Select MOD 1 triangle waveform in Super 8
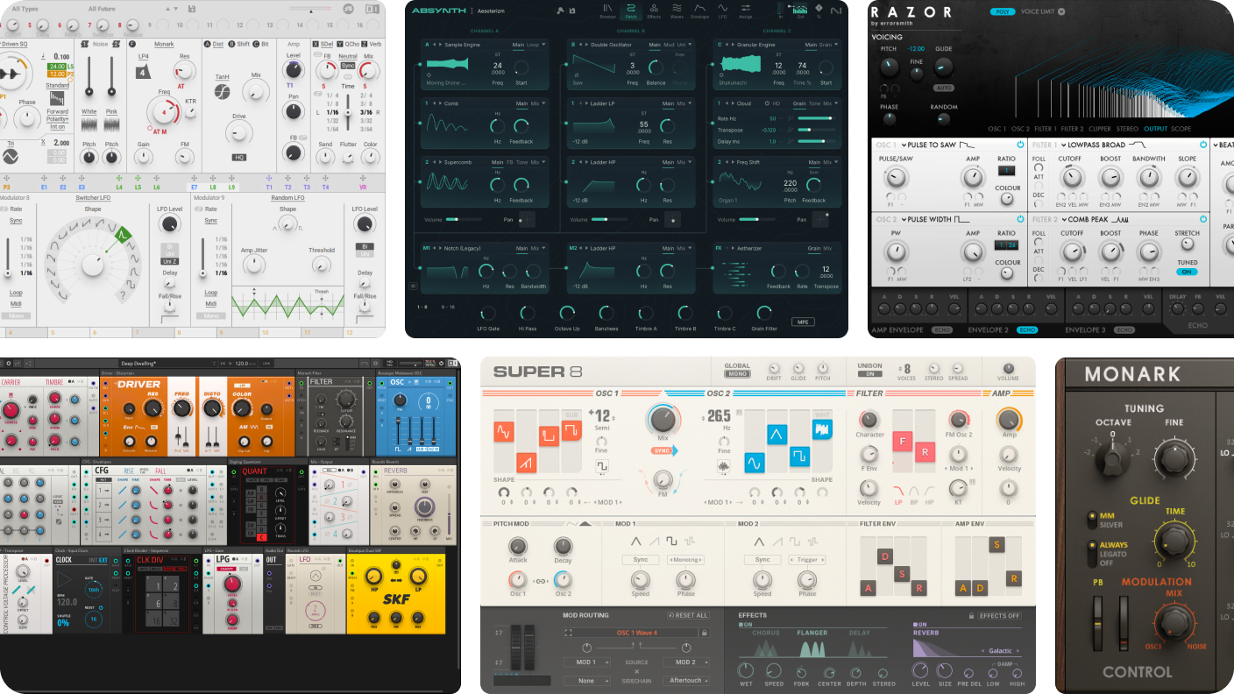1234x694 pixels. [636, 541]
